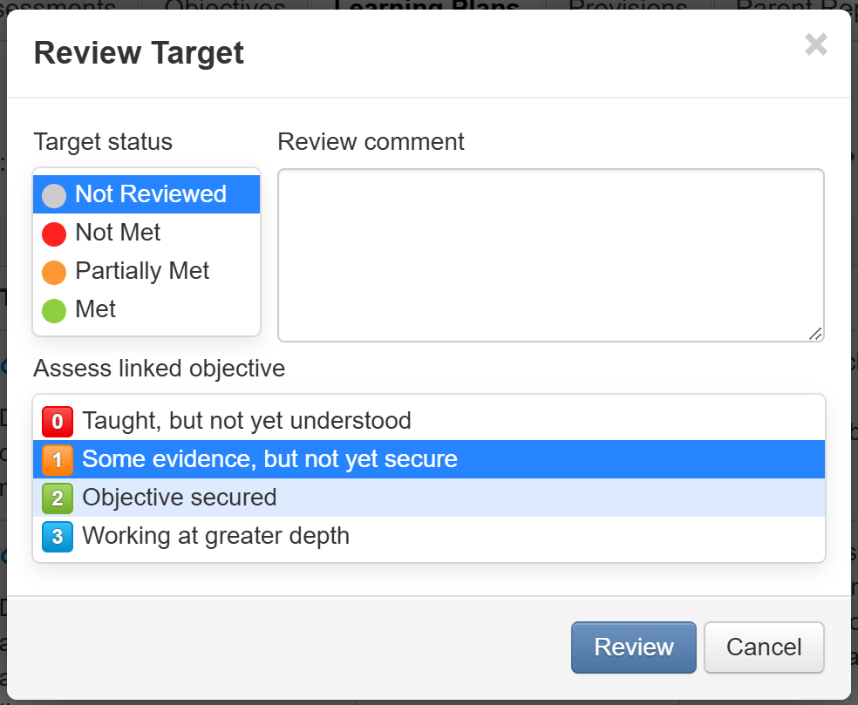Click the comment box resize handle
This screenshot has height=705, width=858.
814,333
